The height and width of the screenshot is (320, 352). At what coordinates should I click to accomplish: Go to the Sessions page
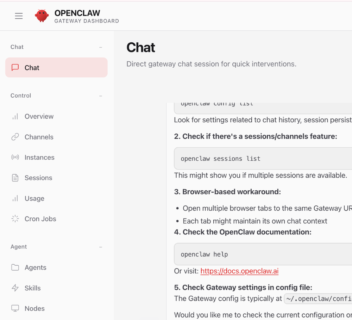[x=38, y=178]
